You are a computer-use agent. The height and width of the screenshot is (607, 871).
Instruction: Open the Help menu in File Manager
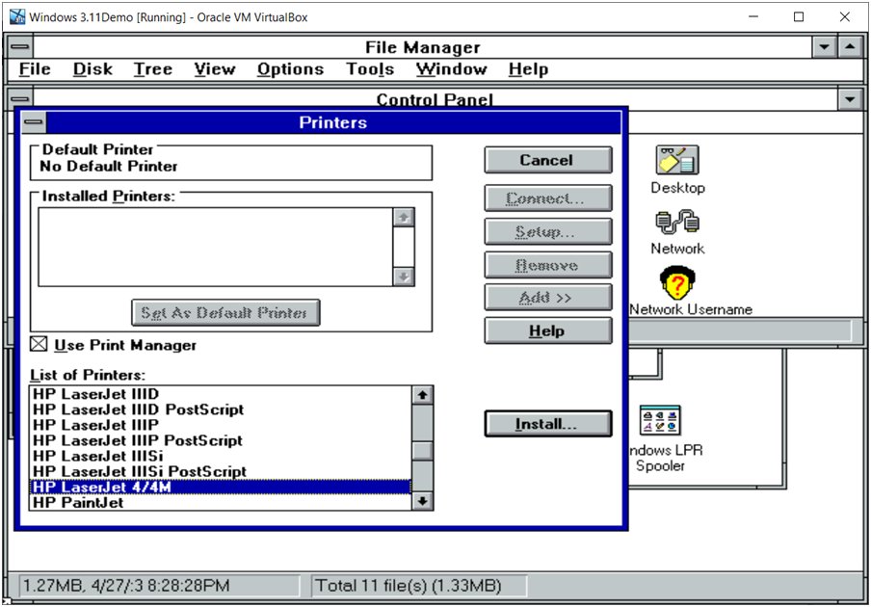coord(528,68)
